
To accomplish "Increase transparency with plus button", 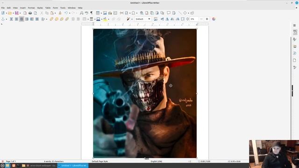I will [207, 19].
